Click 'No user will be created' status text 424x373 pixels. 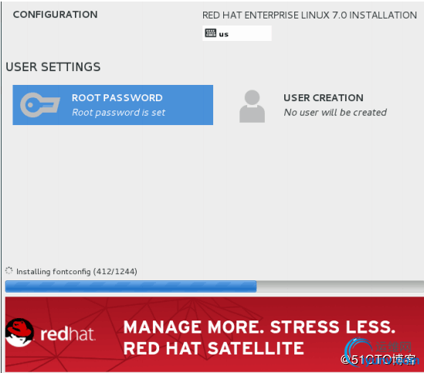point(335,112)
